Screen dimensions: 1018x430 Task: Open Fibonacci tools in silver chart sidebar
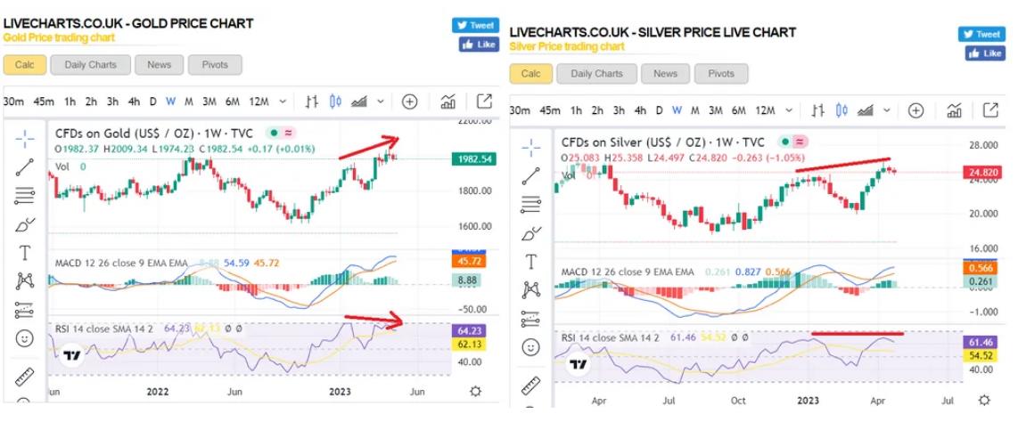pyautogui.click(x=531, y=204)
